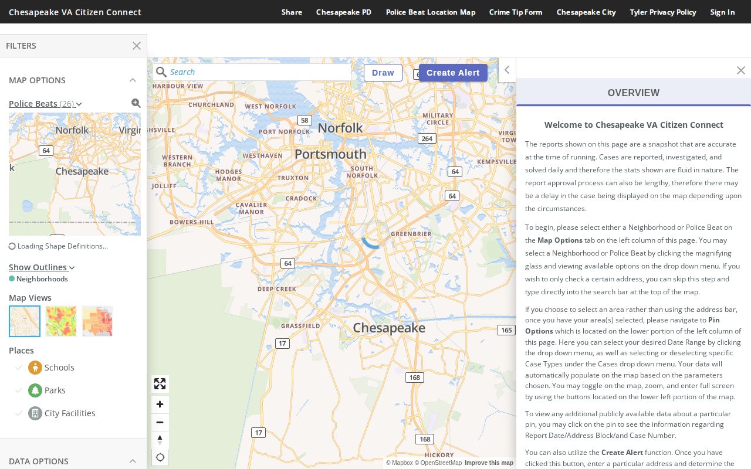Click the gray City Facilities icon
The width and height of the screenshot is (751, 469).
35,413
